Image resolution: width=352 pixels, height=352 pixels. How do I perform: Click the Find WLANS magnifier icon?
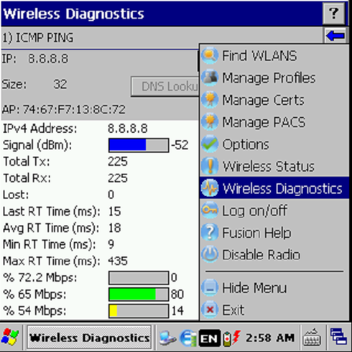pyautogui.click(x=210, y=56)
